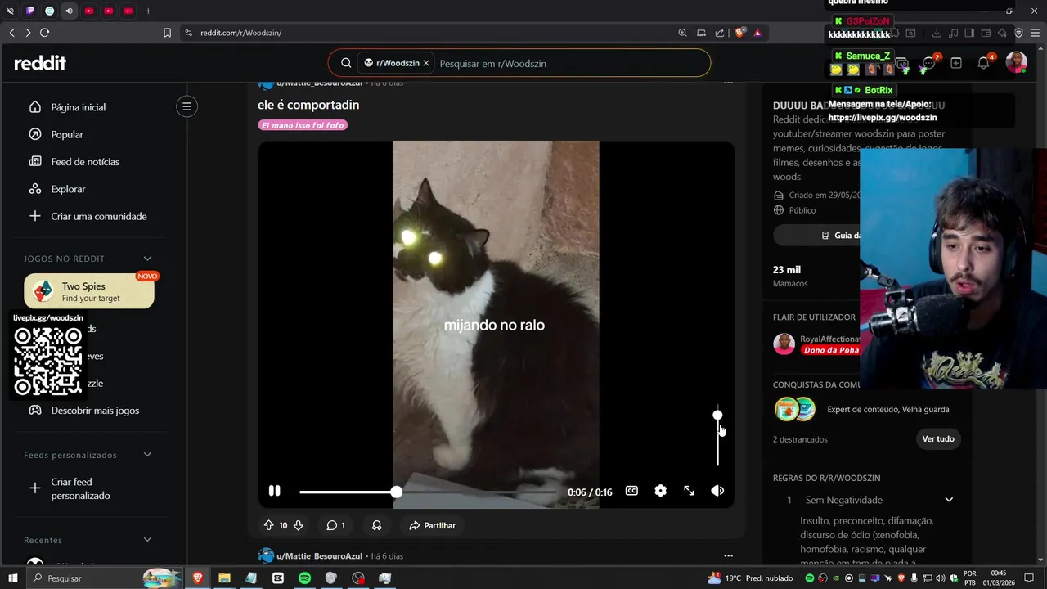Open the browser hamburger menu
Image resolution: width=1047 pixels, height=589 pixels.
tap(1035, 33)
